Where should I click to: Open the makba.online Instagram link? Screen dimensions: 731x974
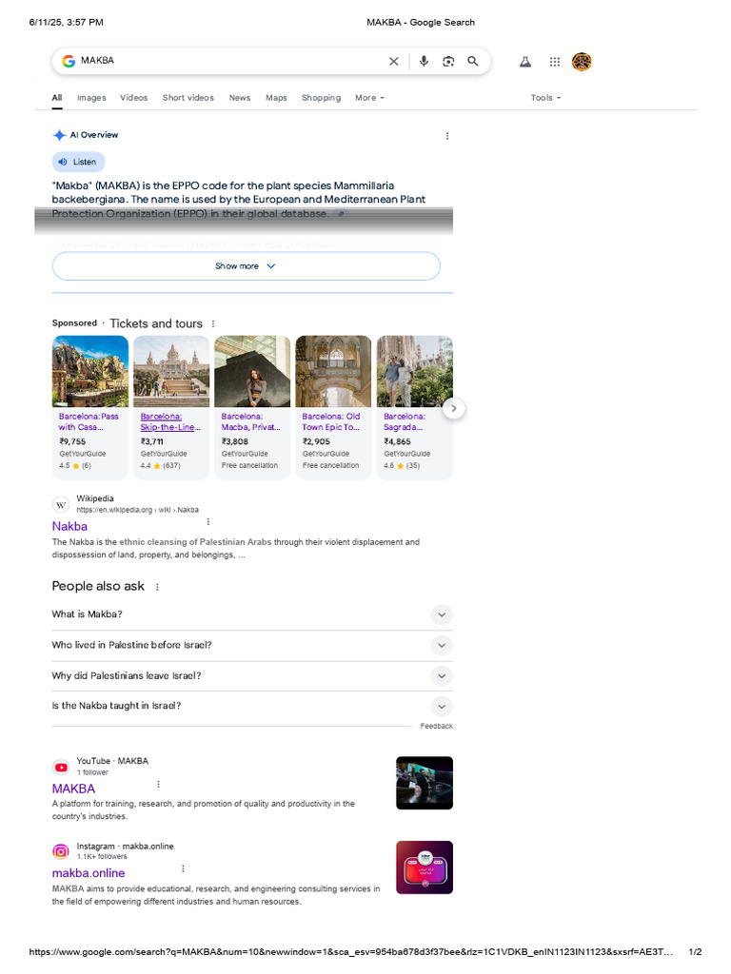pyautogui.click(x=89, y=873)
